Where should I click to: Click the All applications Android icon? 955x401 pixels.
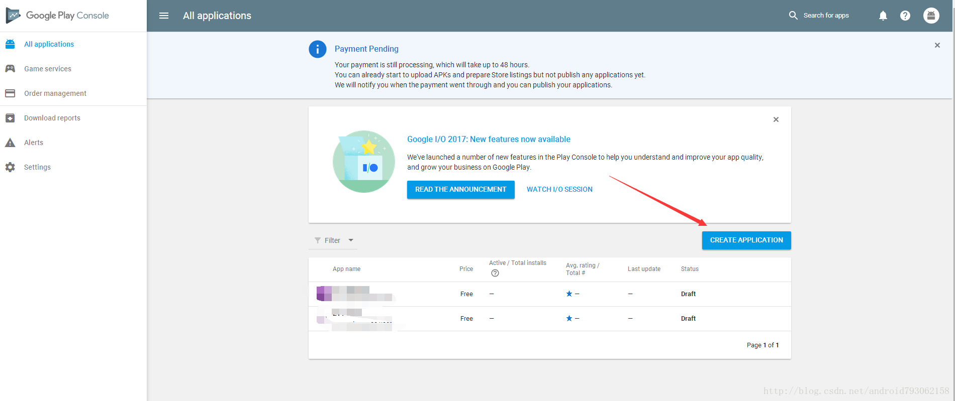click(x=10, y=44)
